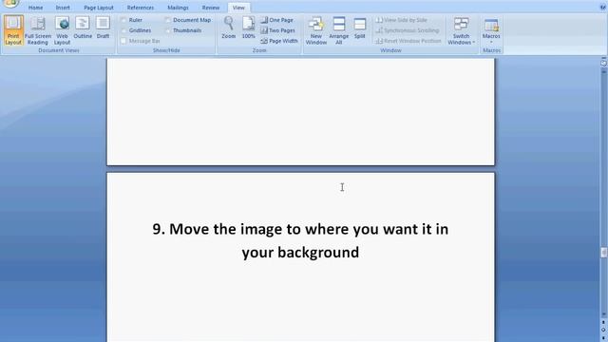
Task: Open the Zoom dialog magnifier
Action: pyautogui.click(x=228, y=28)
